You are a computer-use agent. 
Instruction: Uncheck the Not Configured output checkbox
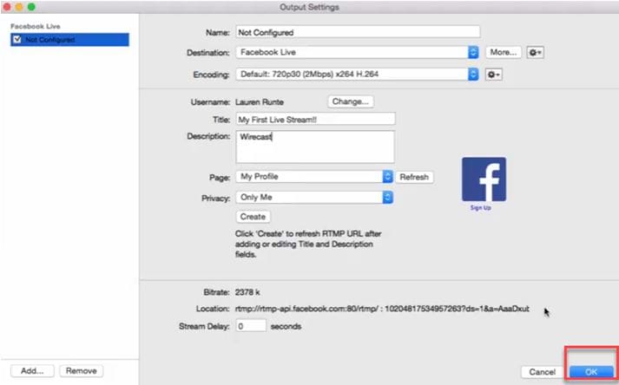pos(17,39)
